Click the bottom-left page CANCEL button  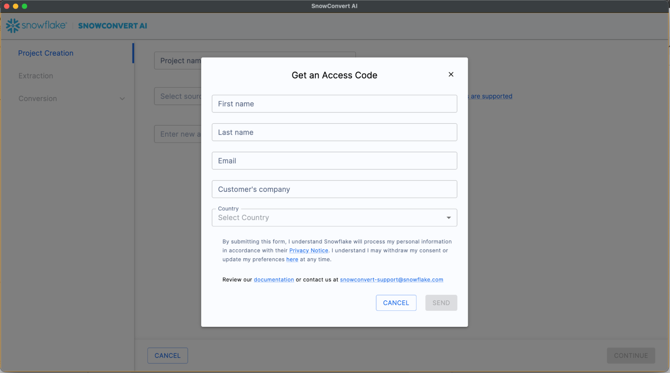pos(167,356)
